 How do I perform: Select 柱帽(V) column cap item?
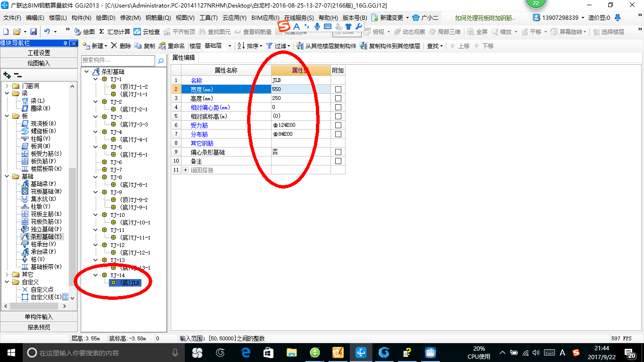coord(36,139)
